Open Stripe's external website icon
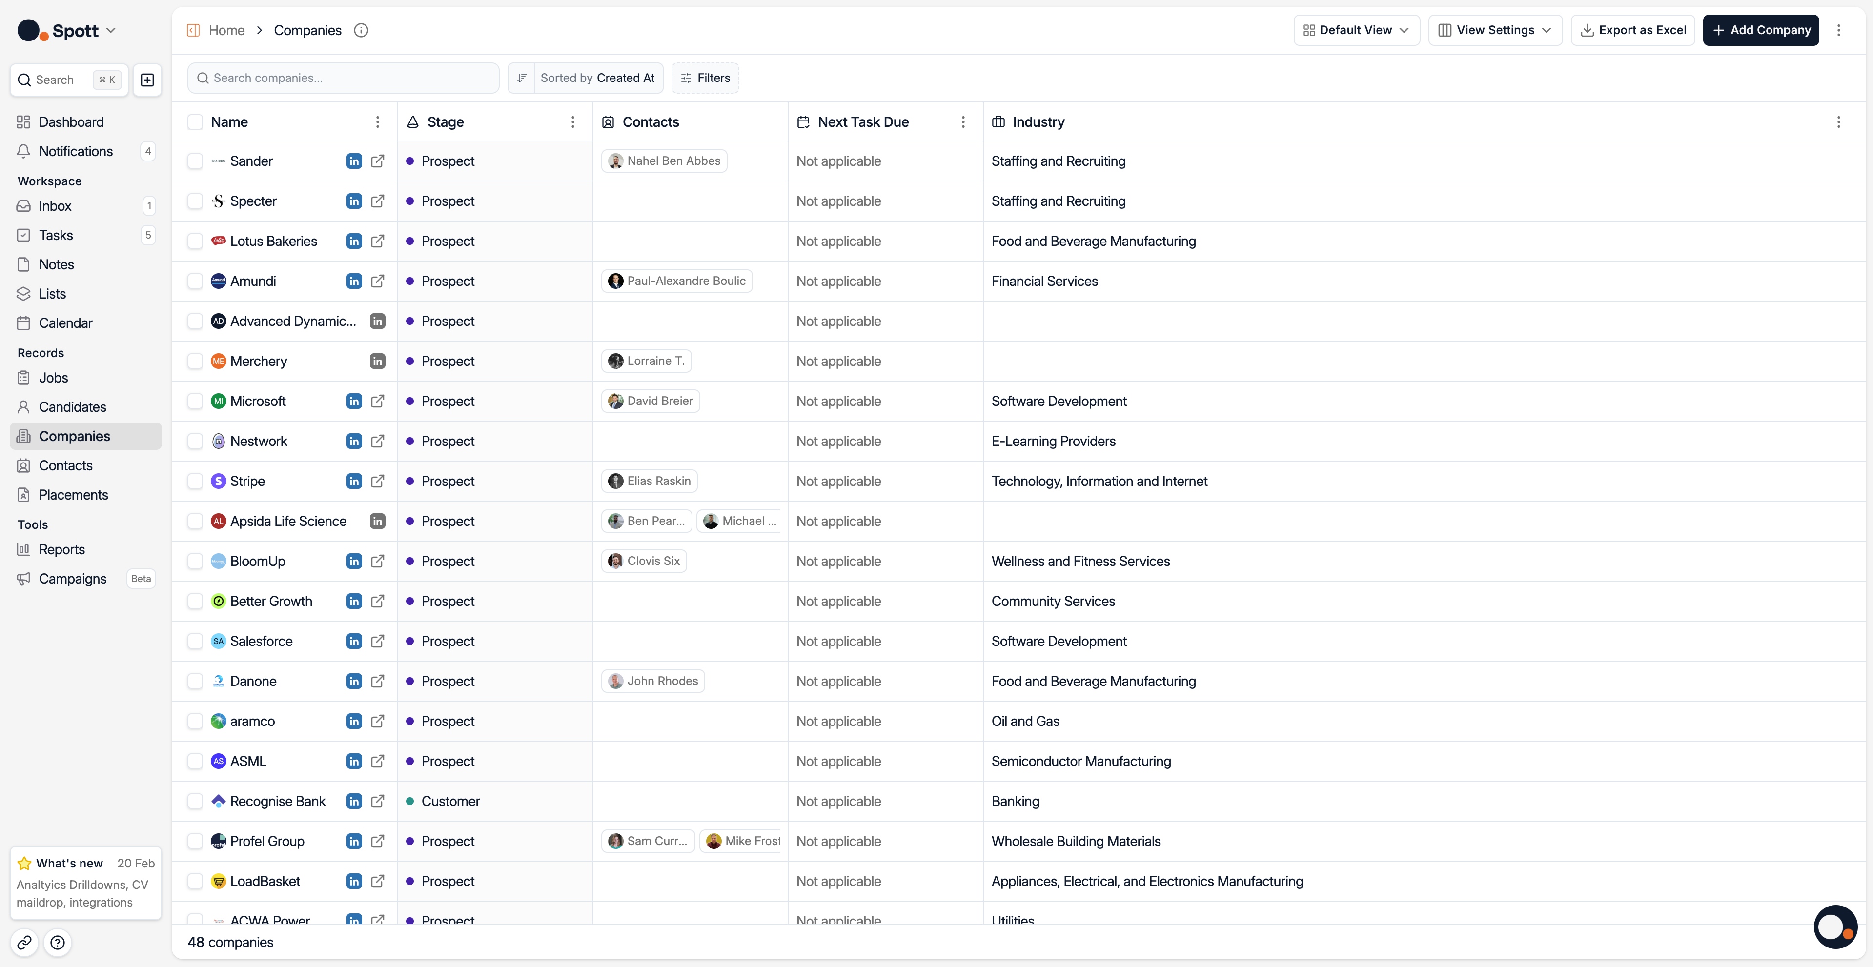The image size is (1873, 967). pos(377,482)
